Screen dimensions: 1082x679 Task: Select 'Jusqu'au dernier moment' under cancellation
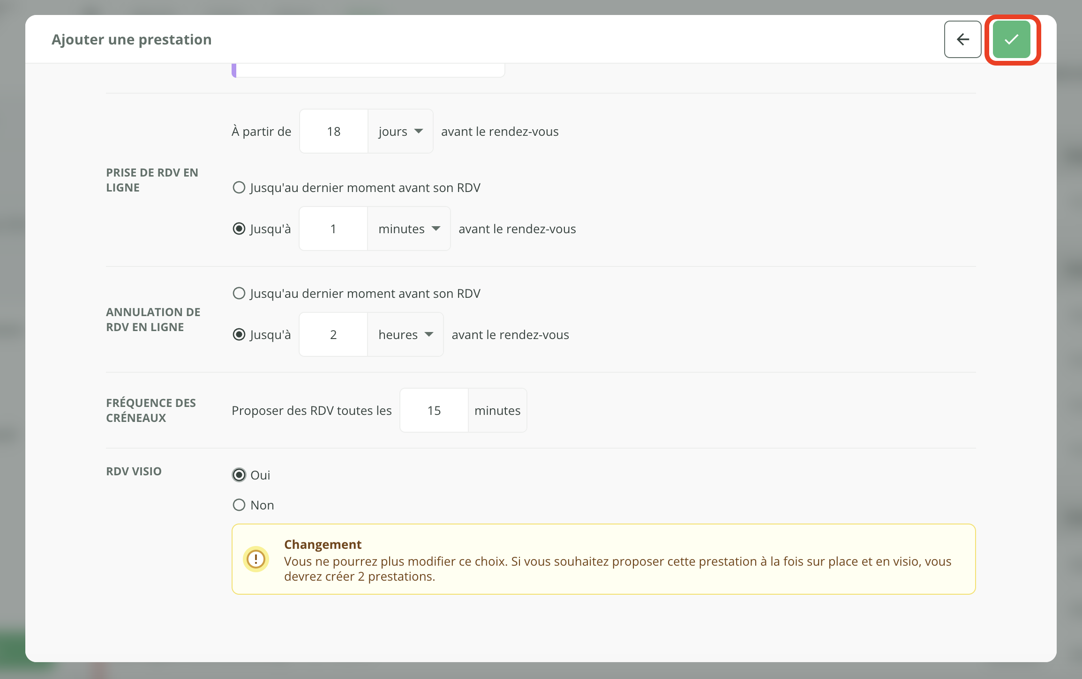tap(239, 294)
